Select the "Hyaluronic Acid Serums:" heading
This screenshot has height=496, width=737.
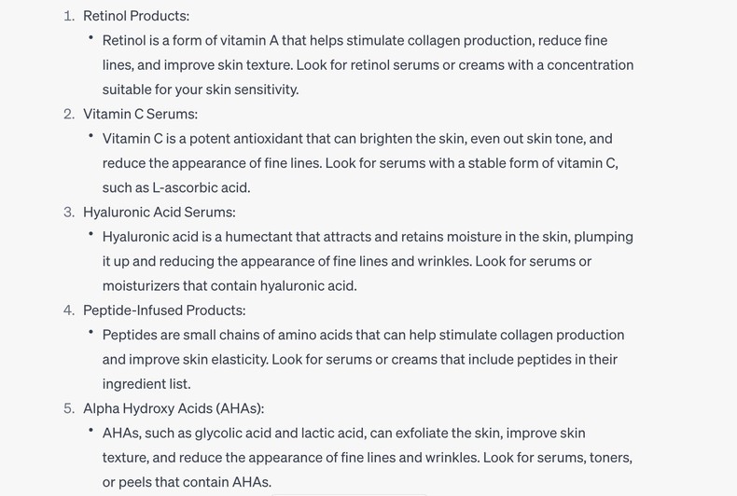pos(159,213)
